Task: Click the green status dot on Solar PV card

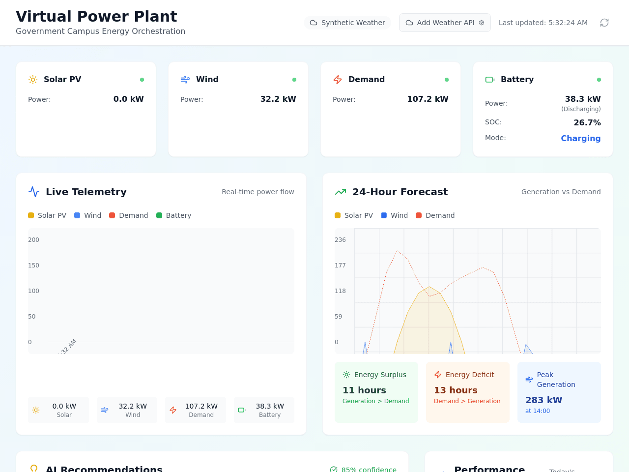Action: (x=142, y=80)
